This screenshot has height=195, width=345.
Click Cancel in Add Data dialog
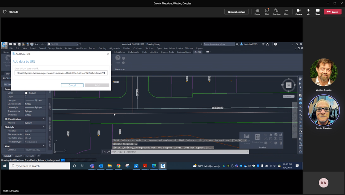click(x=72, y=85)
